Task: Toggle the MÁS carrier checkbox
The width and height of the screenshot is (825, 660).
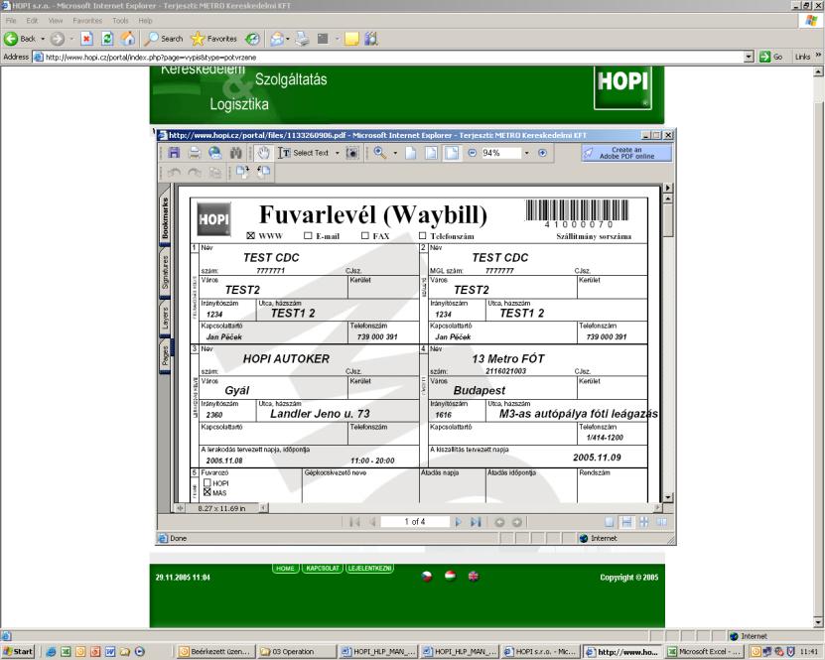Action: point(207,492)
